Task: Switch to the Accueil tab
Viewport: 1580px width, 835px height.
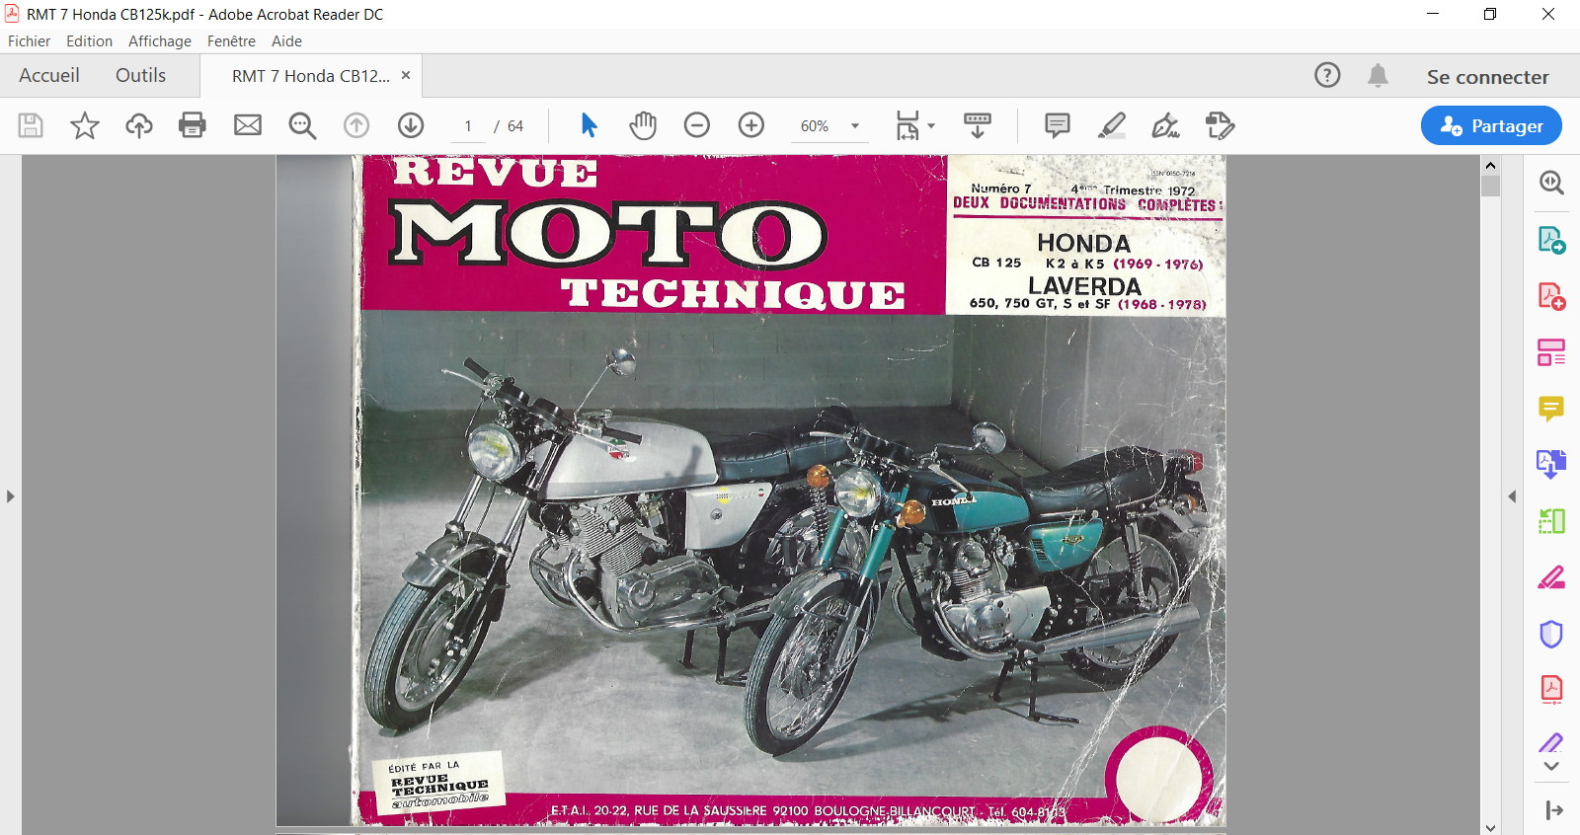Action: 49,76
